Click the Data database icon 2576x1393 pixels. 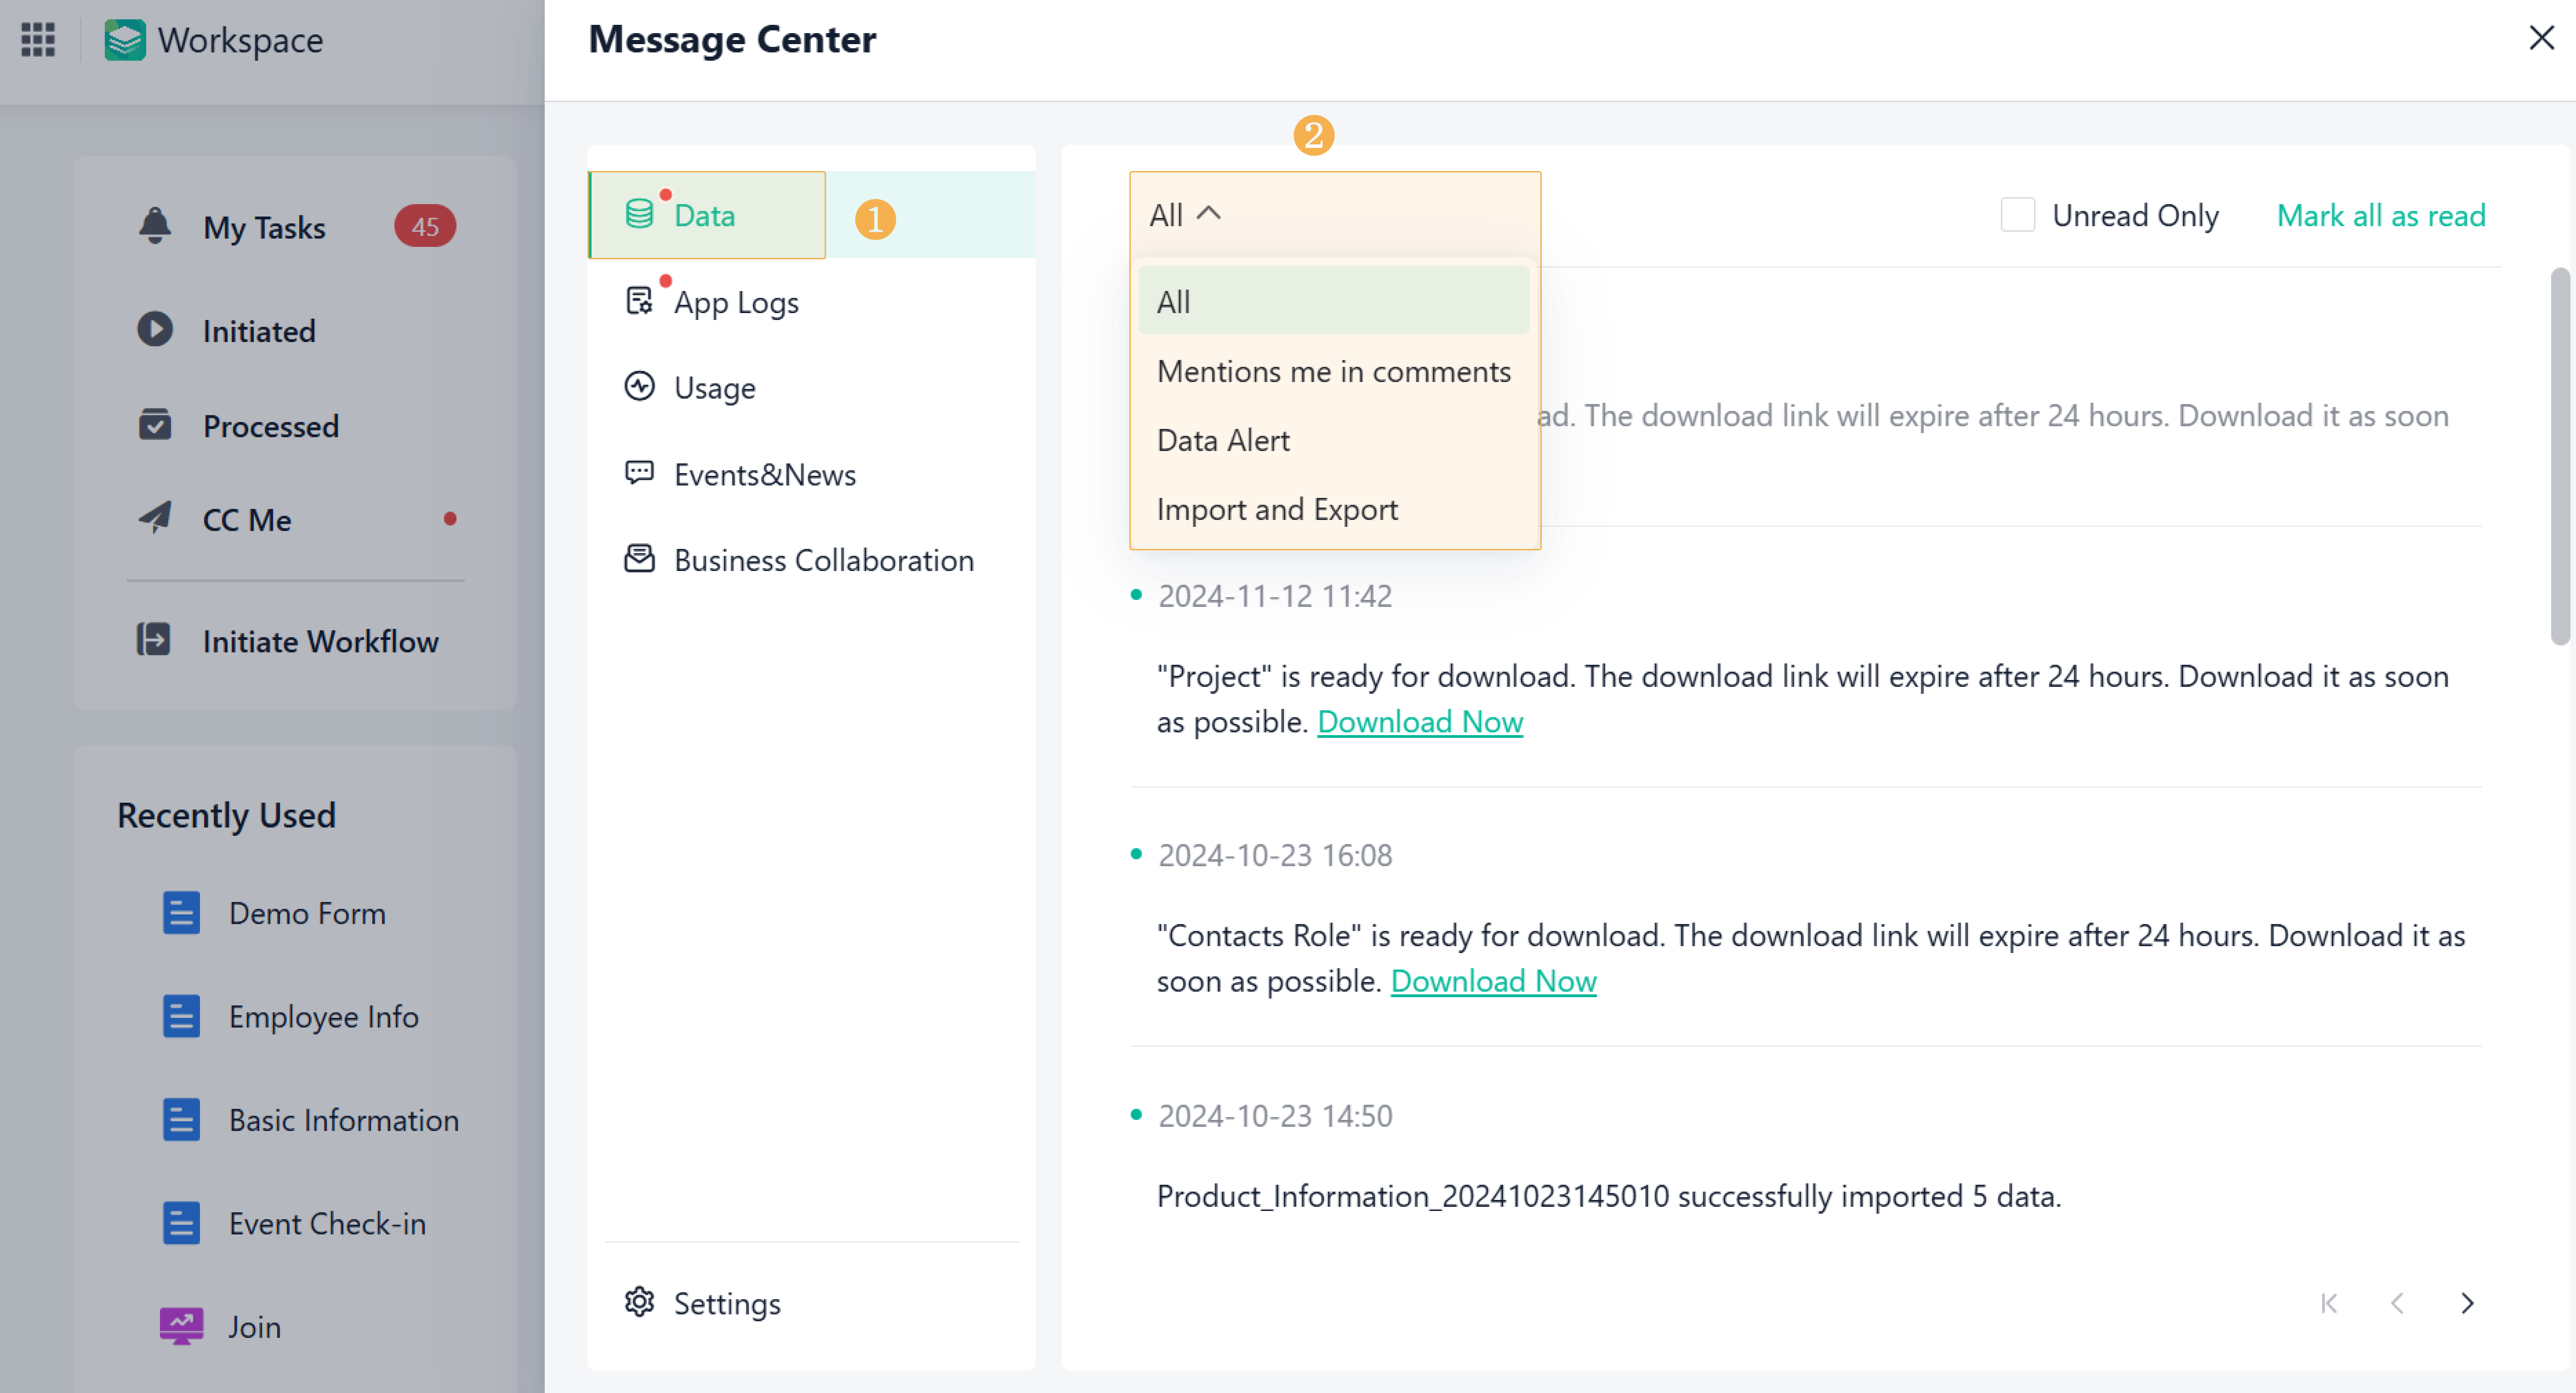tap(640, 214)
